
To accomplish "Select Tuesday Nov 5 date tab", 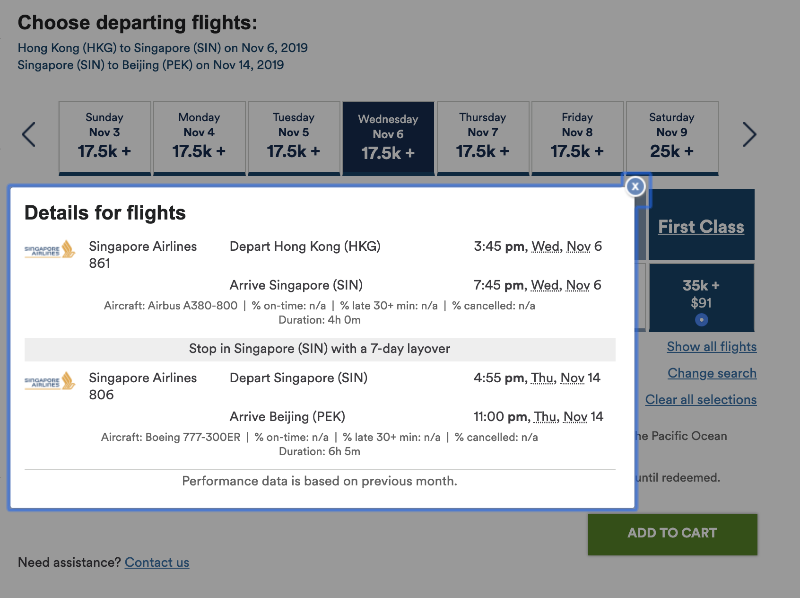I will [294, 138].
